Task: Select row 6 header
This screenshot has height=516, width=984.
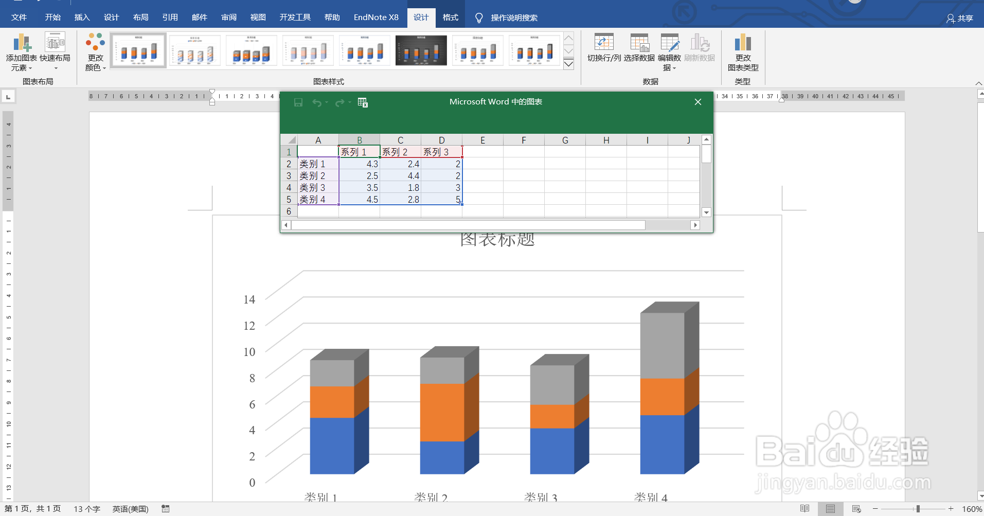Action: 289,211
